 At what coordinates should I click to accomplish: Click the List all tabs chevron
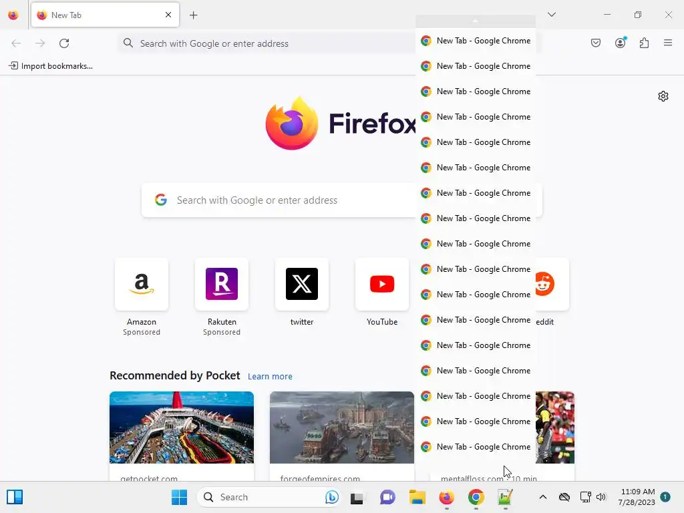(551, 15)
